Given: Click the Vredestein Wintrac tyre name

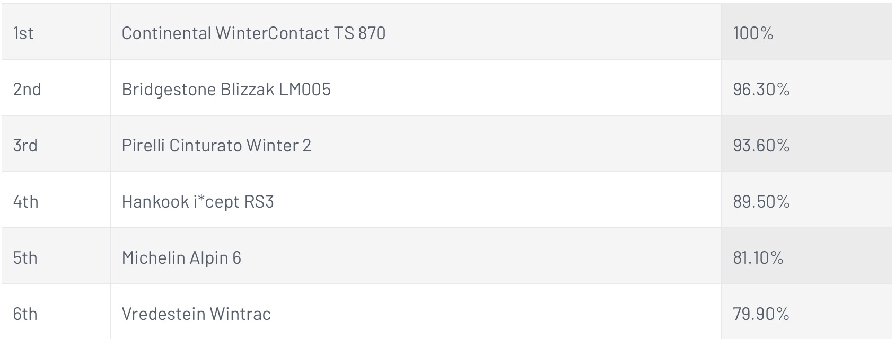Looking at the screenshot, I should (197, 314).
